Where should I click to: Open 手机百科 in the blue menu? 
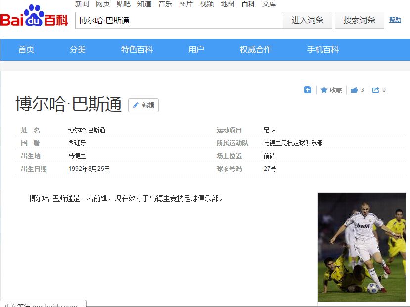point(323,49)
